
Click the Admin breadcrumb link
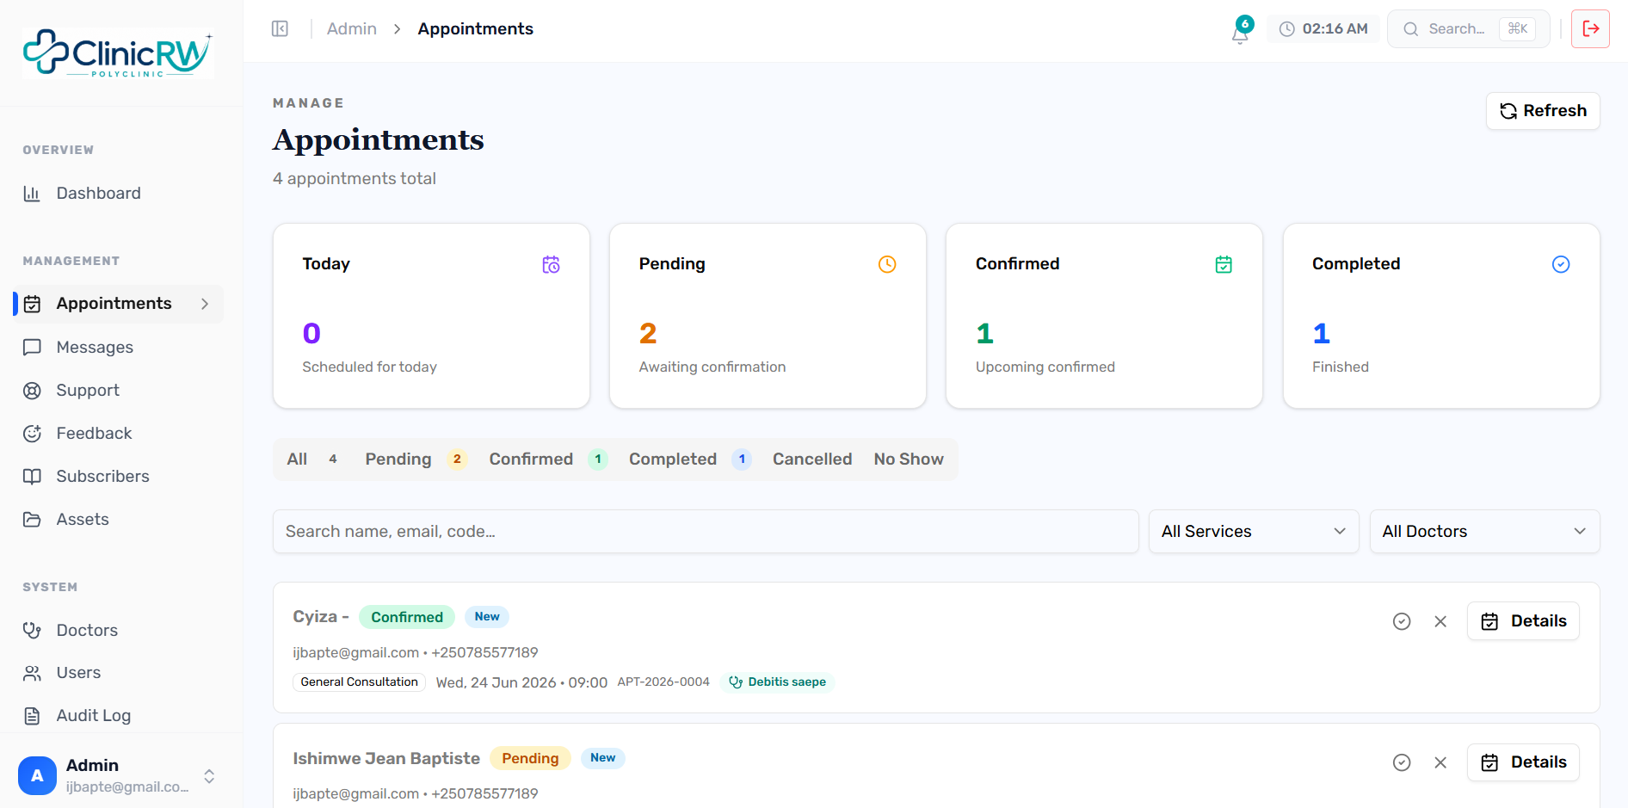[x=352, y=29]
